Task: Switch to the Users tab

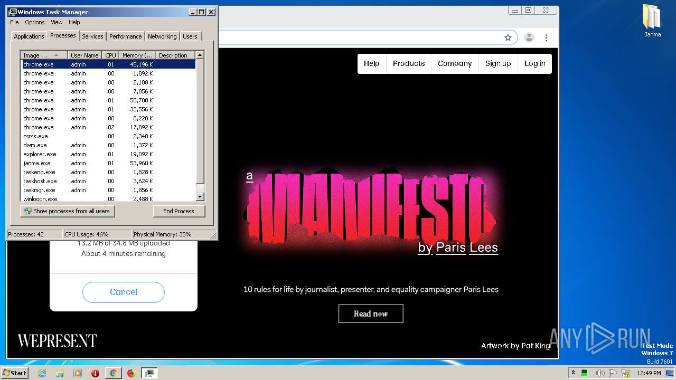Action: (190, 36)
